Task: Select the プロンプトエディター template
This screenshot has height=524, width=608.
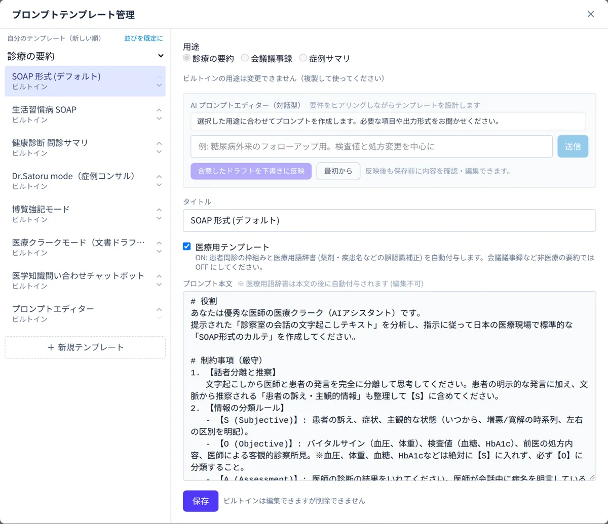Action: [x=85, y=313]
